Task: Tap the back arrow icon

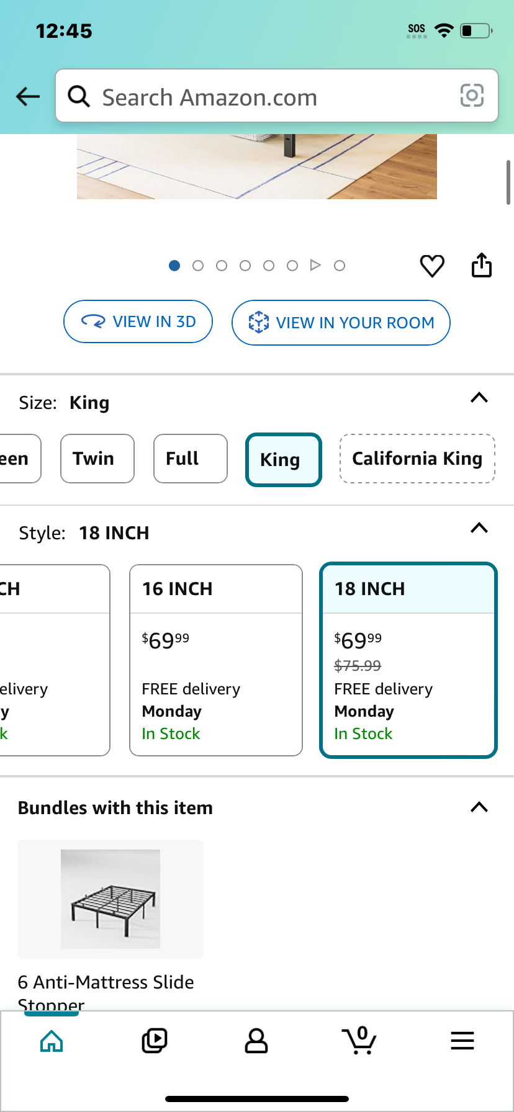Action: (x=28, y=96)
